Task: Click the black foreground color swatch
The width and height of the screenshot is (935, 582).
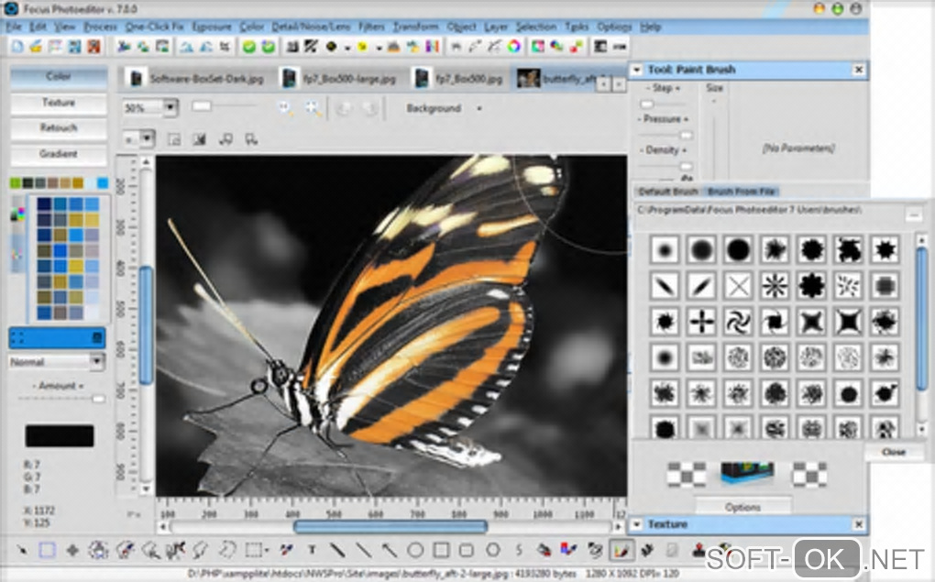Action: 60,435
